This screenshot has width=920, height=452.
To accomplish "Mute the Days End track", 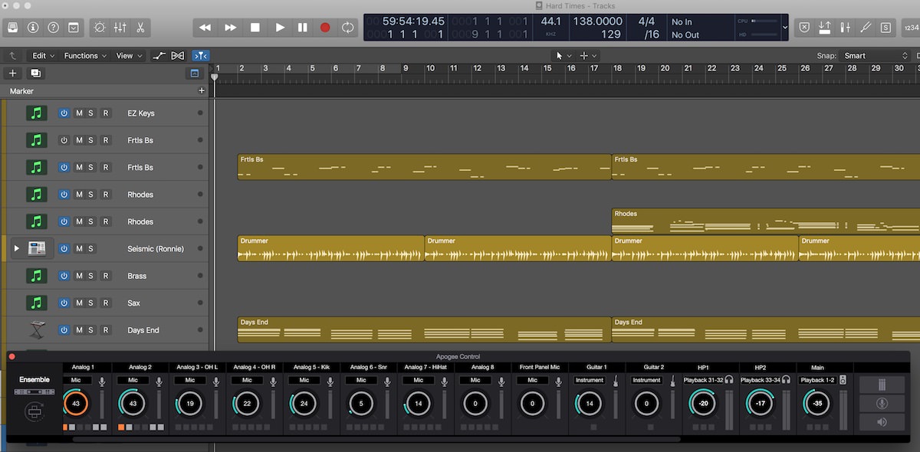I will tap(79, 330).
